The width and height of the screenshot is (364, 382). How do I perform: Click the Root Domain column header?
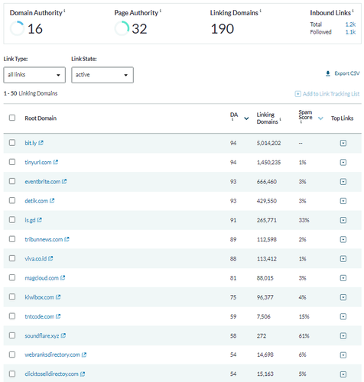tap(41, 118)
